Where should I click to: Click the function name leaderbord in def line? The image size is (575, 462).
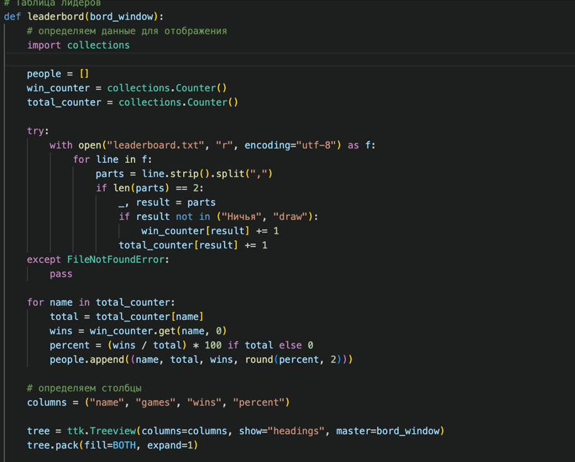click(x=56, y=17)
